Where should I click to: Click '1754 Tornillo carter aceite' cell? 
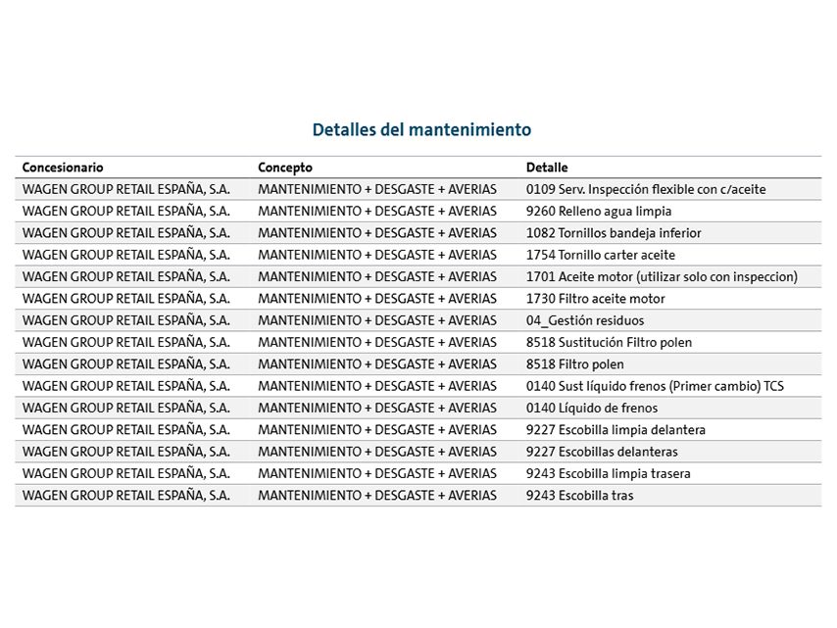601,255
